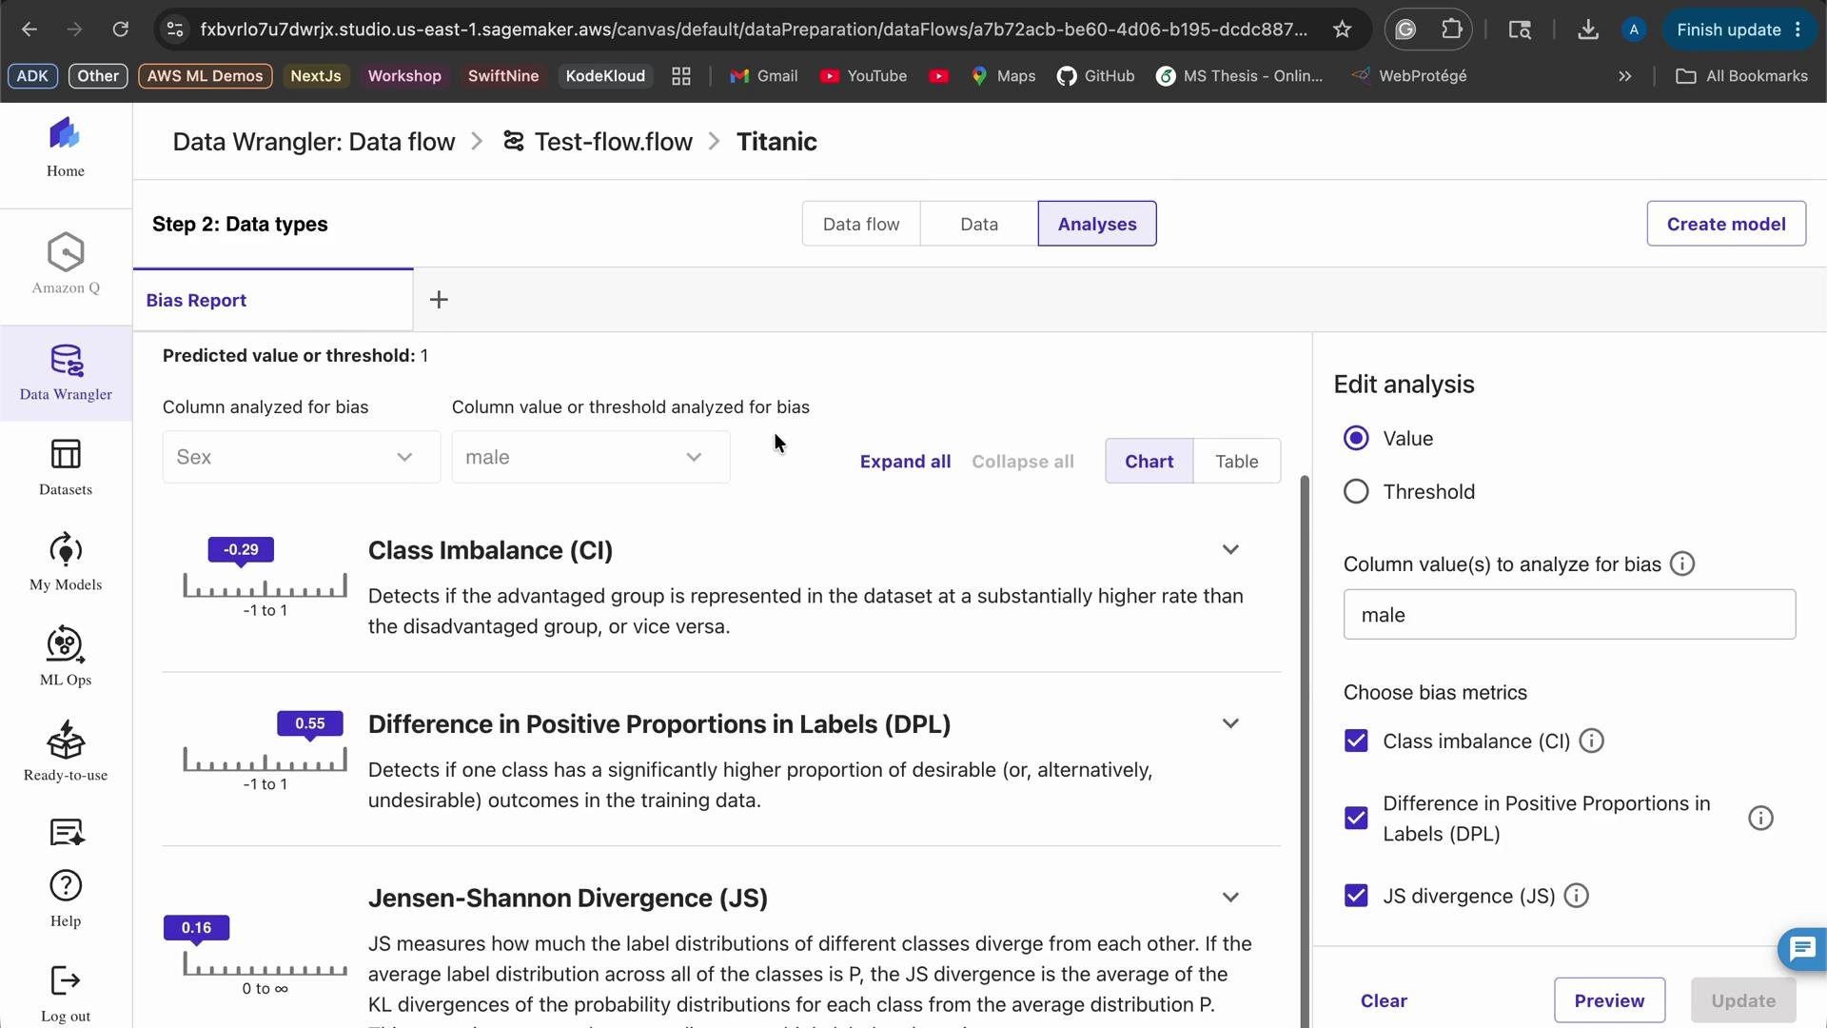1827x1028 pixels.
Task: Reload the page
Action: (x=120, y=30)
